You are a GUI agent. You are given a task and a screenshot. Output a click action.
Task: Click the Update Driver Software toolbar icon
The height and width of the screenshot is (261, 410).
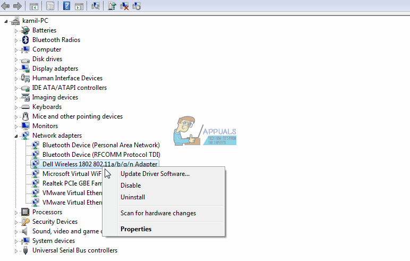[x=112, y=6]
